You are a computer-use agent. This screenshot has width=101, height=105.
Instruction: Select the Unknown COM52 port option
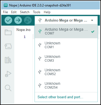[66, 72]
